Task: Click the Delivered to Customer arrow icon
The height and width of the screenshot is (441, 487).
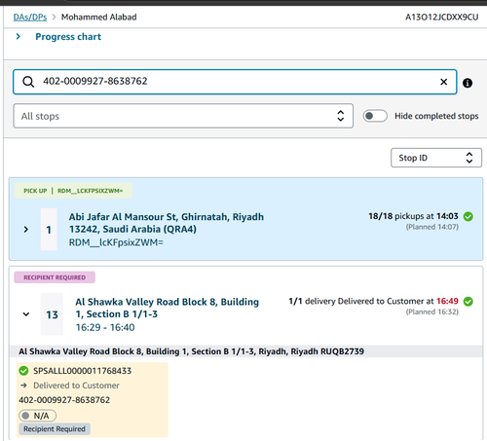Action: [23, 386]
